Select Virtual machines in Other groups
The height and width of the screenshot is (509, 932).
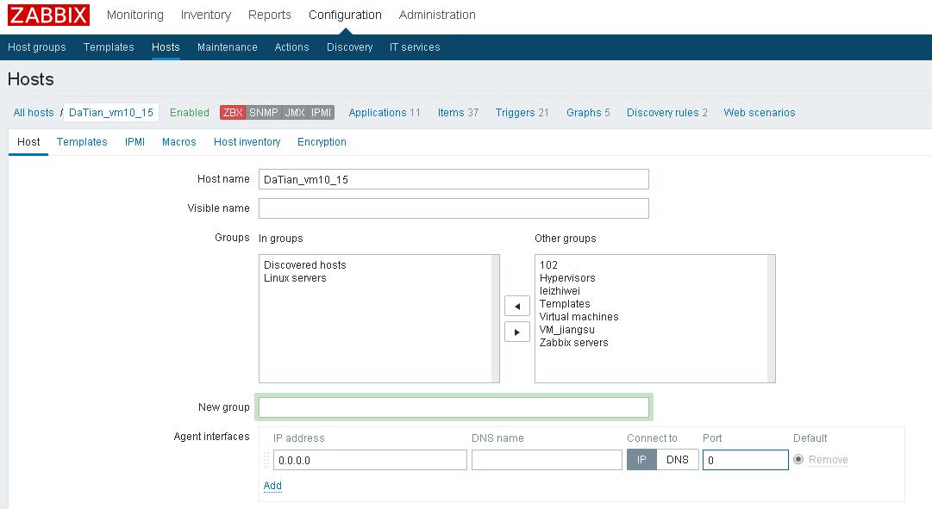pyautogui.click(x=579, y=317)
